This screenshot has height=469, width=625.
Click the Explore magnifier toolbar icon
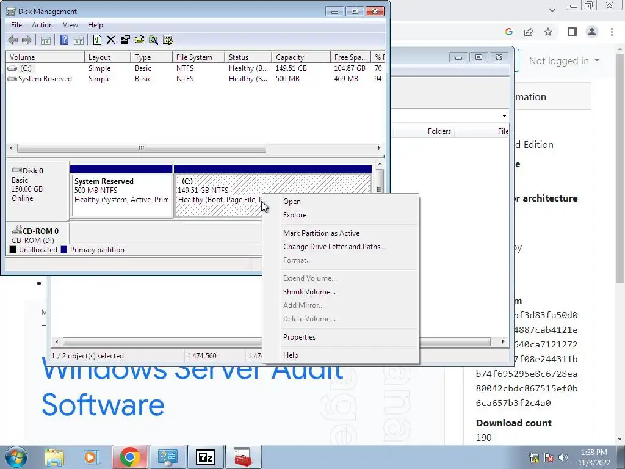pos(153,40)
